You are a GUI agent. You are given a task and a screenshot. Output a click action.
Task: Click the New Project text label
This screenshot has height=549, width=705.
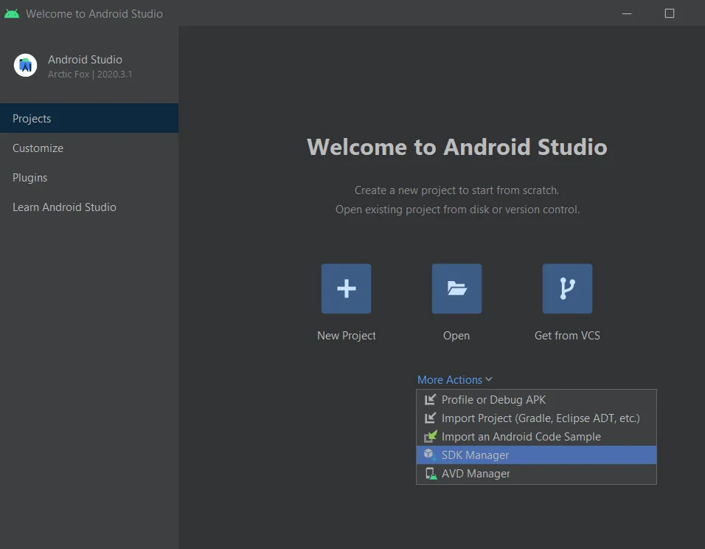(x=346, y=336)
